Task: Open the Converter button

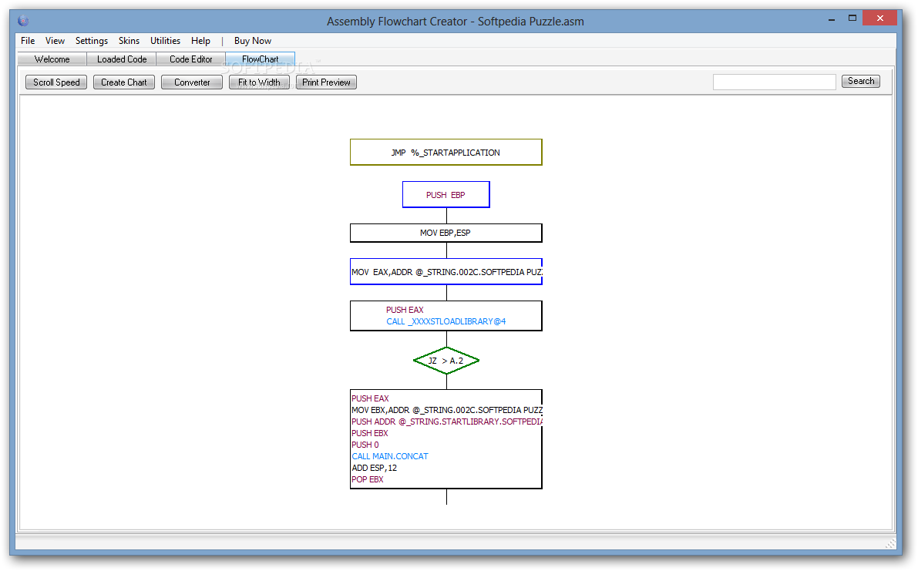Action: pos(192,82)
